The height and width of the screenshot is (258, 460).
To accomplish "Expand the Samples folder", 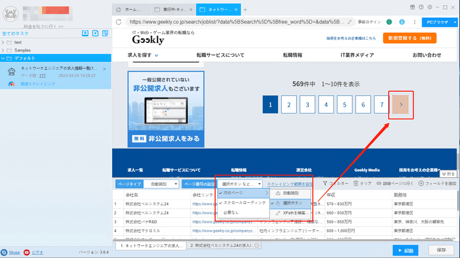I will pos(3,50).
